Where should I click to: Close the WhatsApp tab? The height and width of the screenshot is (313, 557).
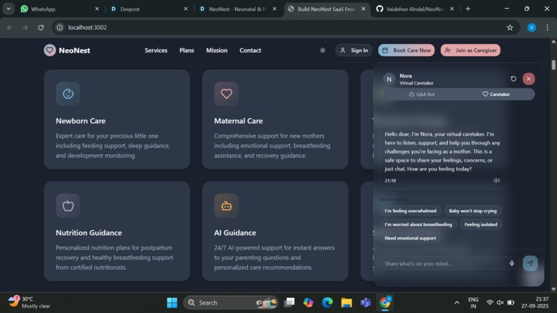[x=97, y=9]
